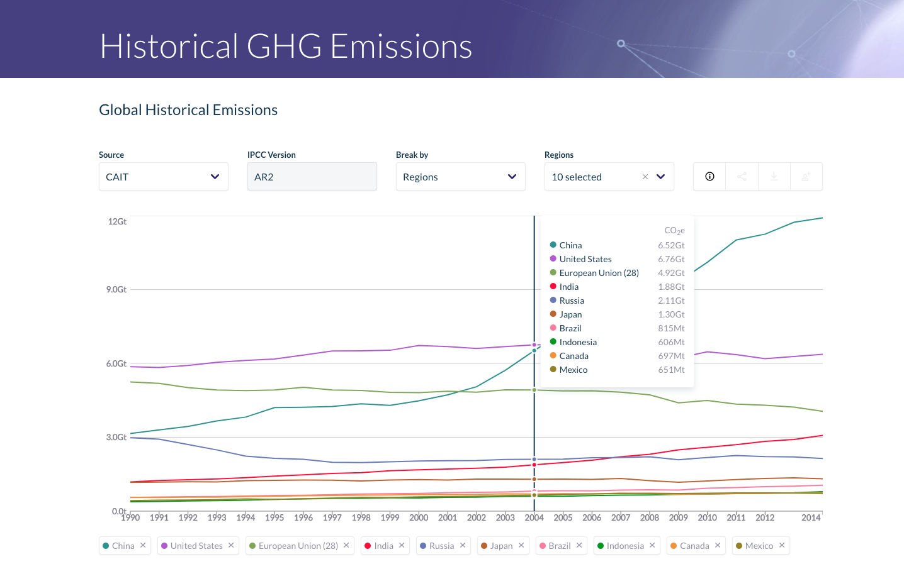Remove European Union (28) legend tag
This screenshot has width=904, height=569.
[346, 545]
